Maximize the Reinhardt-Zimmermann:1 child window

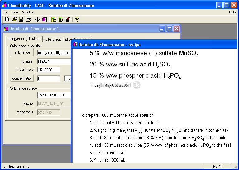coord(169,28)
